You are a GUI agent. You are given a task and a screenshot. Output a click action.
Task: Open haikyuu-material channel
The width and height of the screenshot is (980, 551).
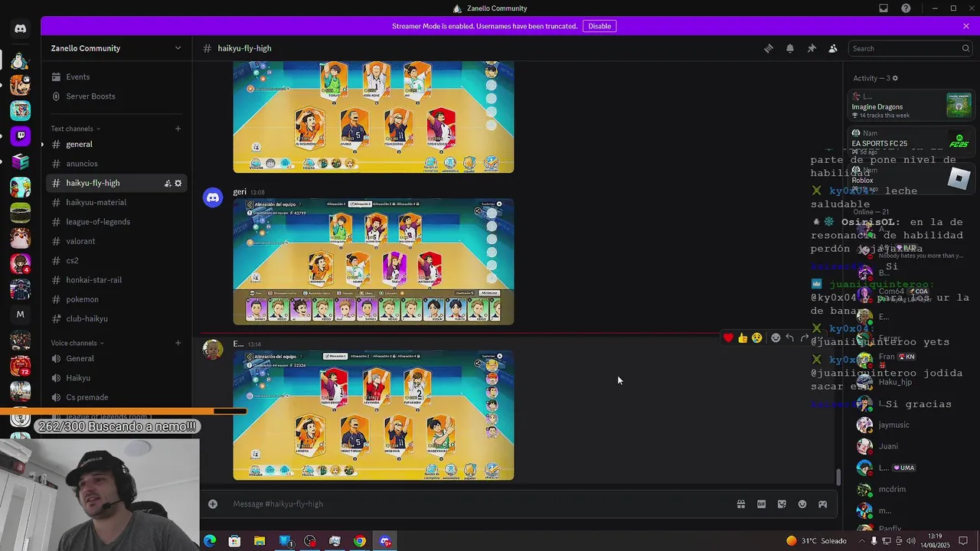116,202
